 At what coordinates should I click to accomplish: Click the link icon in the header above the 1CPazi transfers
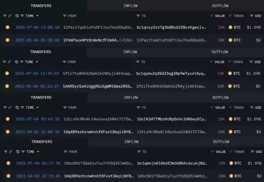[10, 16]
